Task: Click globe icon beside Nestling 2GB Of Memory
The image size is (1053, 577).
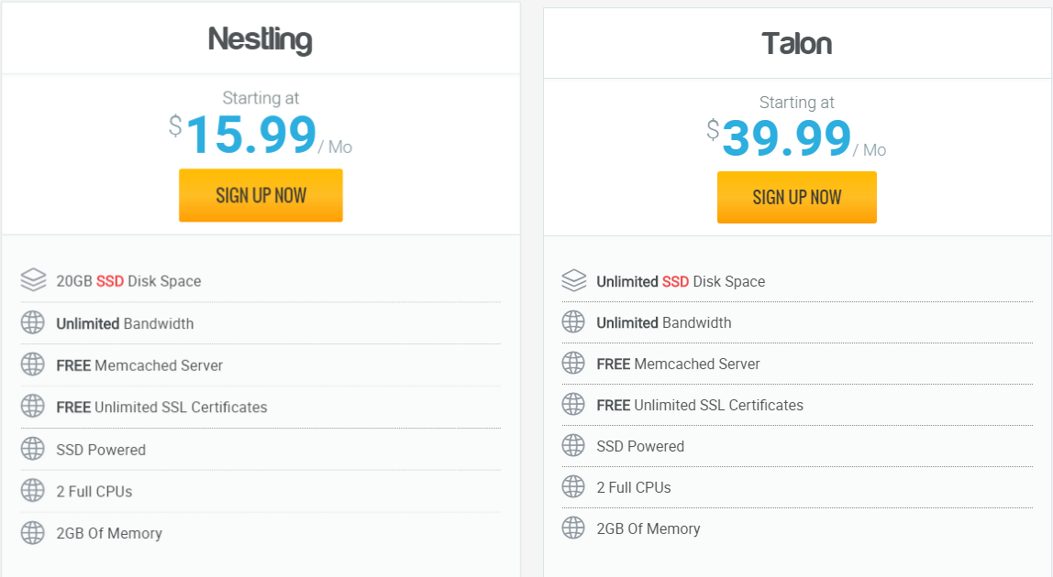Action: (x=33, y=532)
